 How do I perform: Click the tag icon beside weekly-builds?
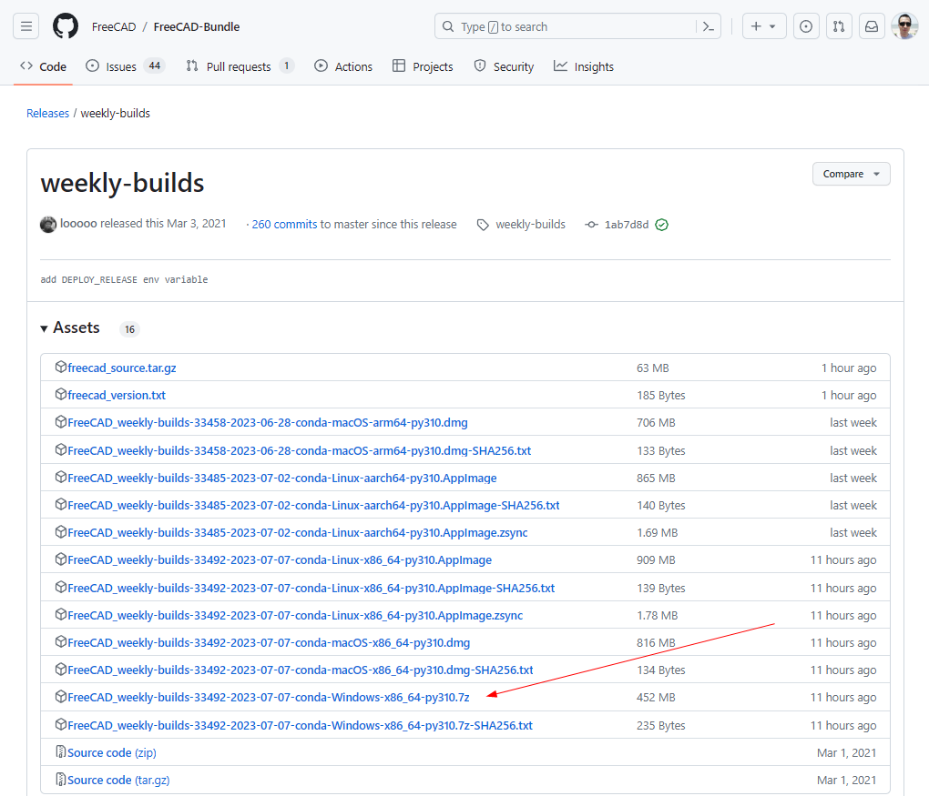(x=483, y=225)
